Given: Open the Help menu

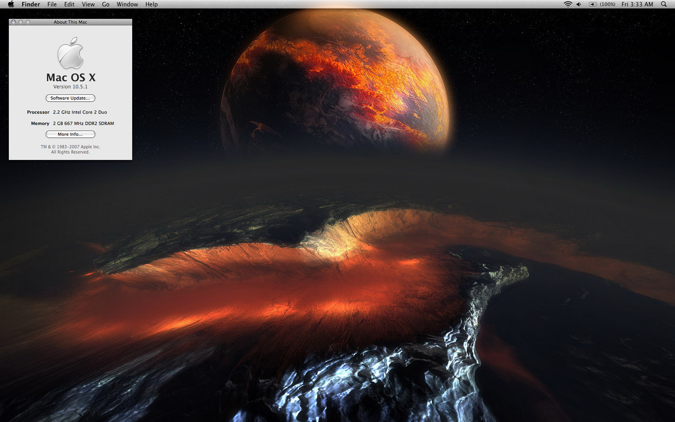Looking at the screenshot, I should pos(151,4).
